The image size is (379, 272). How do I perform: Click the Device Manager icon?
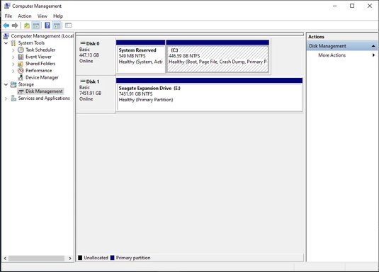[21, 78]
